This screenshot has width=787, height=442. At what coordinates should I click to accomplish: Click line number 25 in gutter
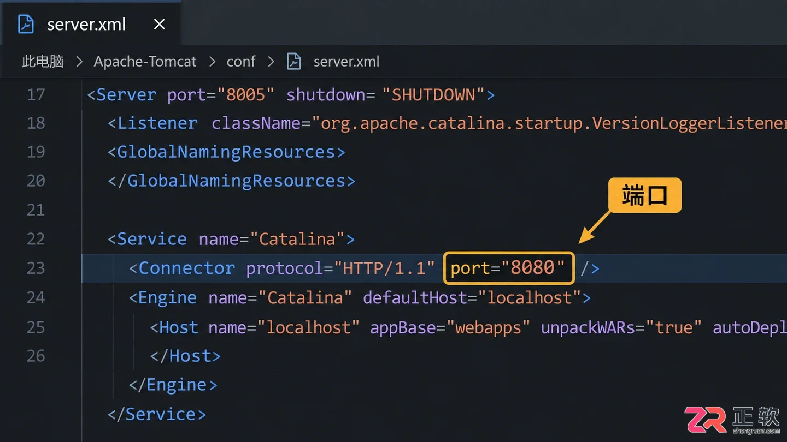click(x=36, y=327)
